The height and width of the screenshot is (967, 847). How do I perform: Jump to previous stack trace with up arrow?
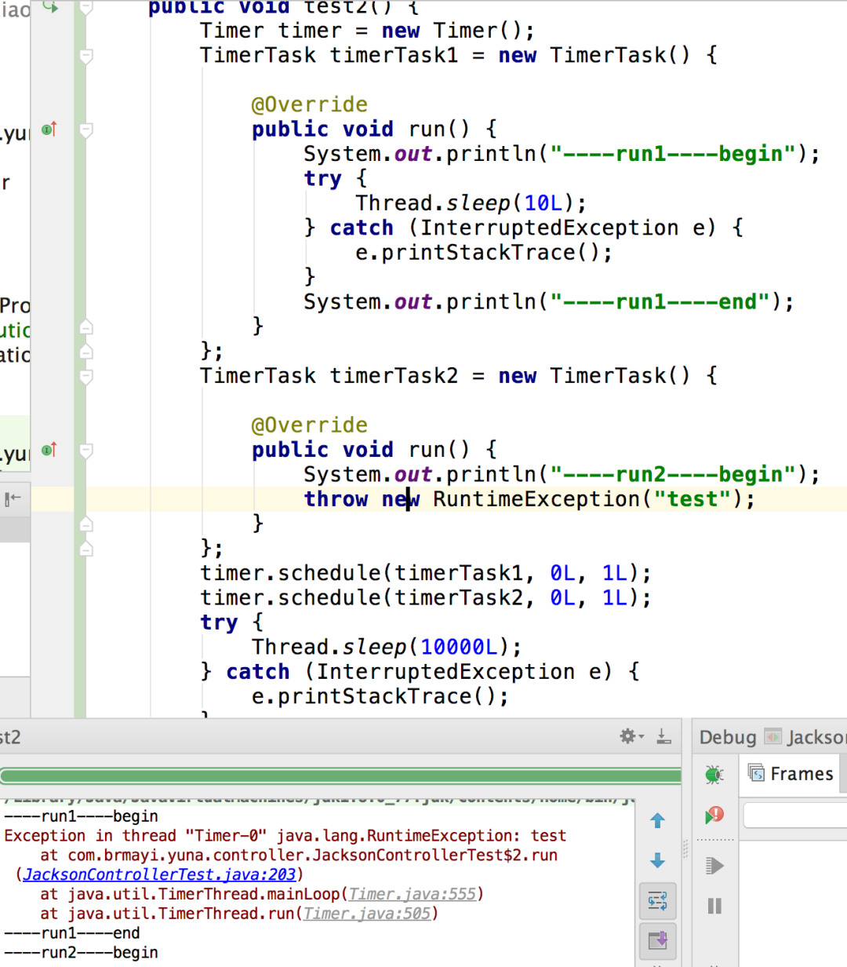[657, 821]
